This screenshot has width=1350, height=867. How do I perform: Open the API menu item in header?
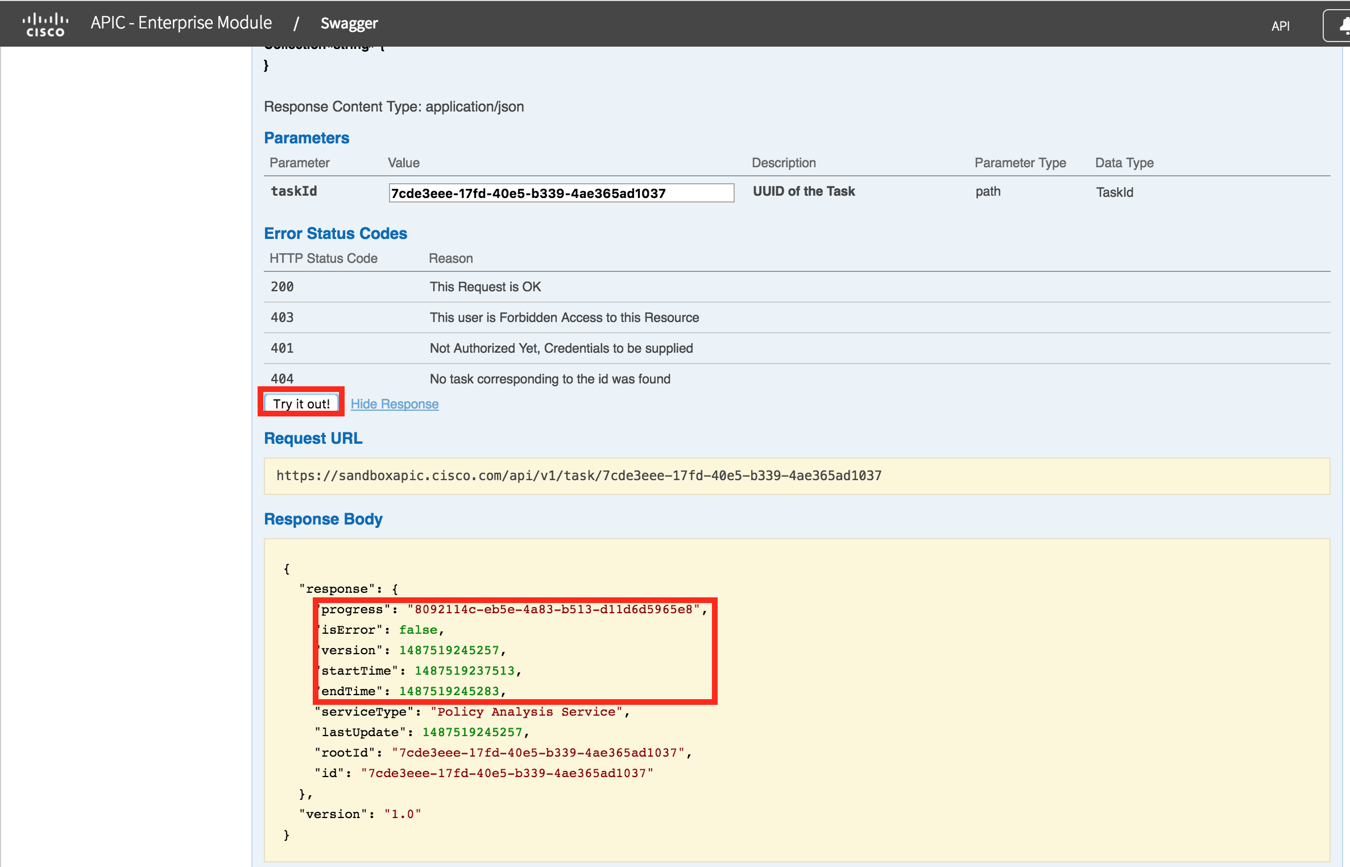[x=1280, y=26]
